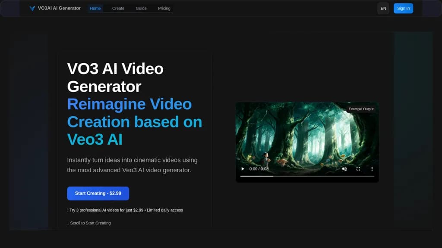Click the VO3AI AI Generator brand name
Image resolution: width=442 pixels, height=248 pixels.
(59, 9)
